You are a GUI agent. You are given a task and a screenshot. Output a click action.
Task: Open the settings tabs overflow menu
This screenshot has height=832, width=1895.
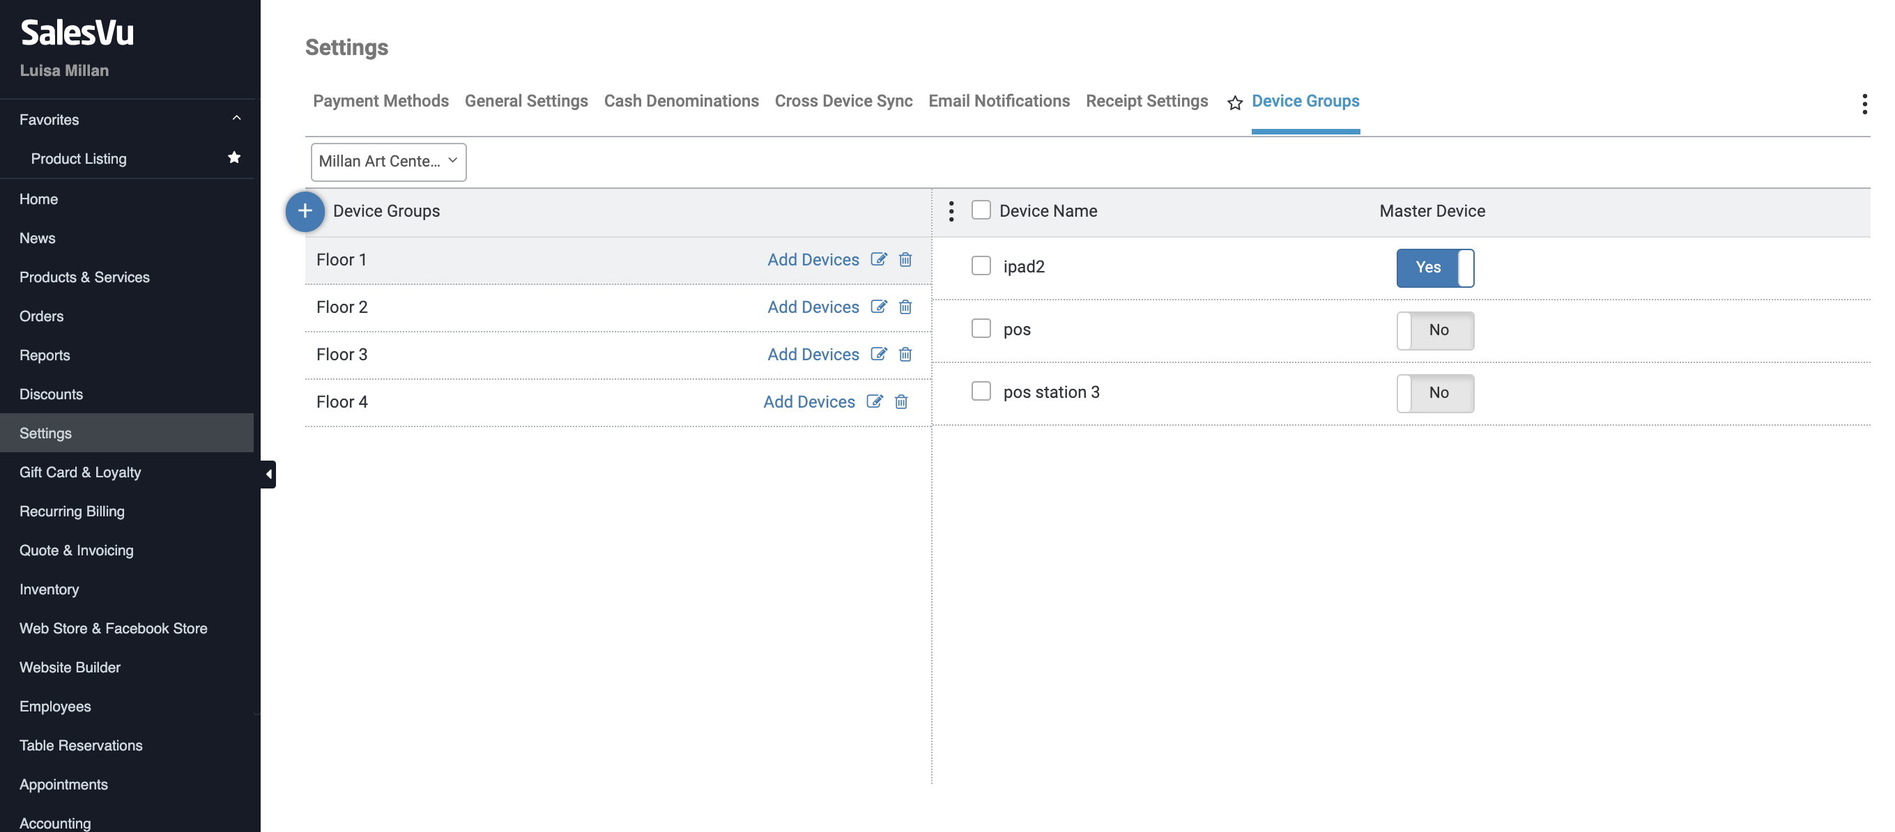[1864, 104]
